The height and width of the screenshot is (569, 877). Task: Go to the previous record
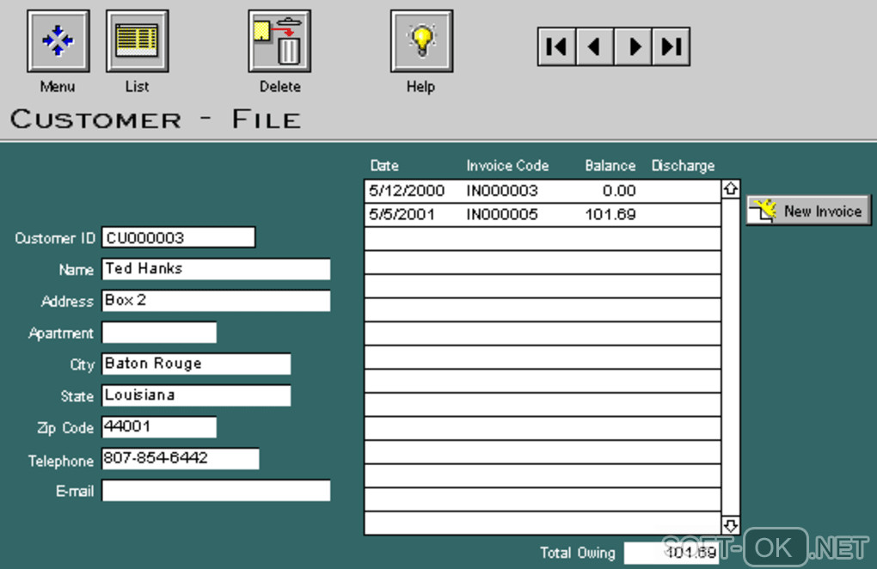594,46
